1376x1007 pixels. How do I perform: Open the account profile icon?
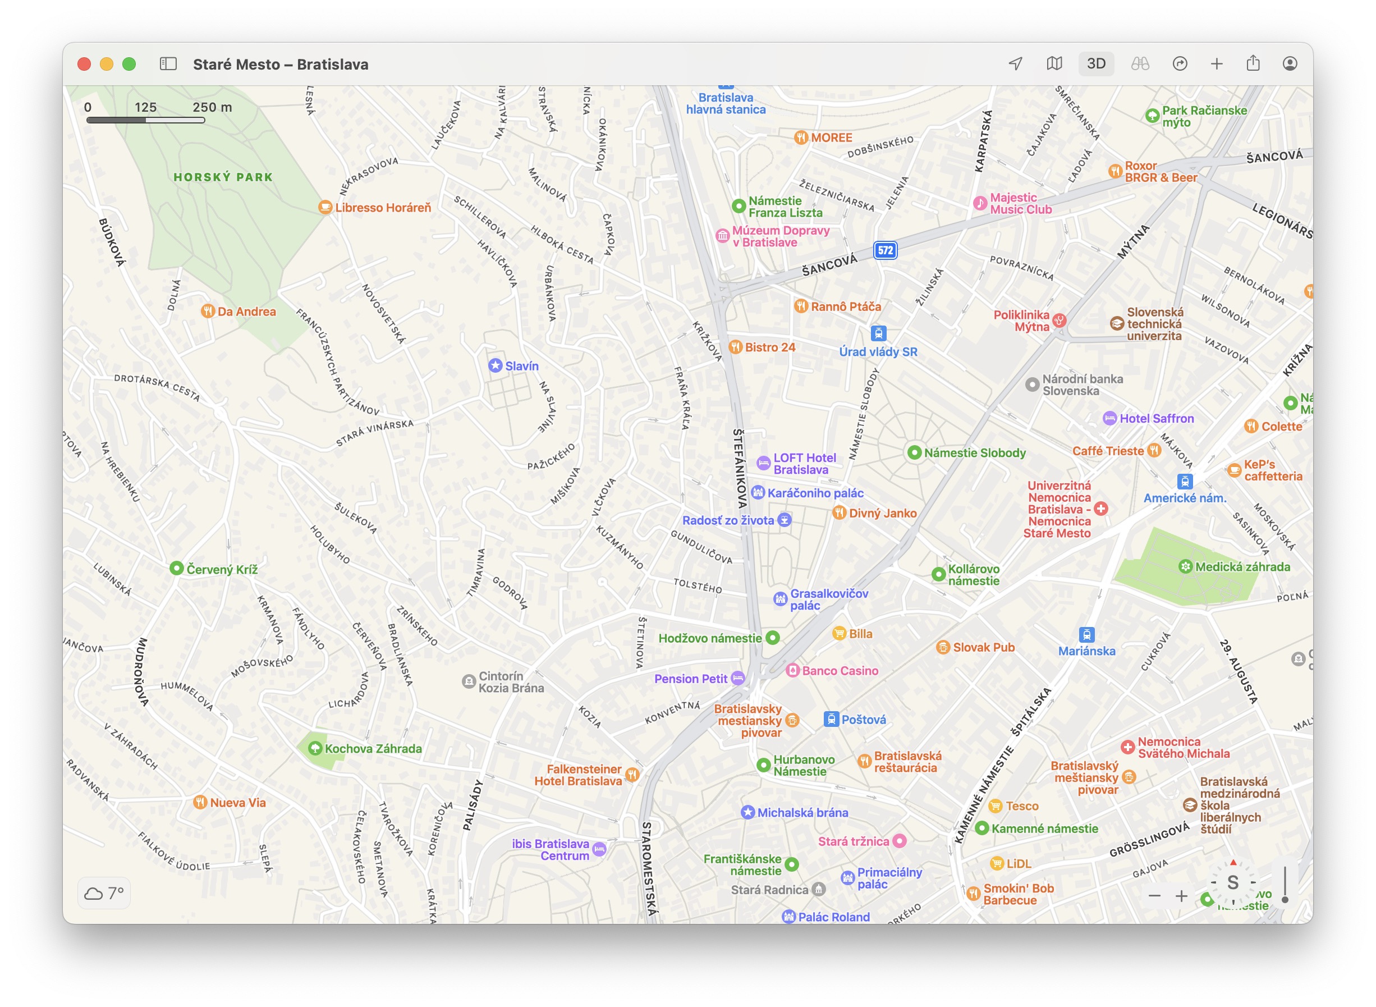pos(1290,64)
